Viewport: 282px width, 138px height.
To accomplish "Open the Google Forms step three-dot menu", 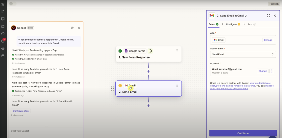I will coord(177,51).
